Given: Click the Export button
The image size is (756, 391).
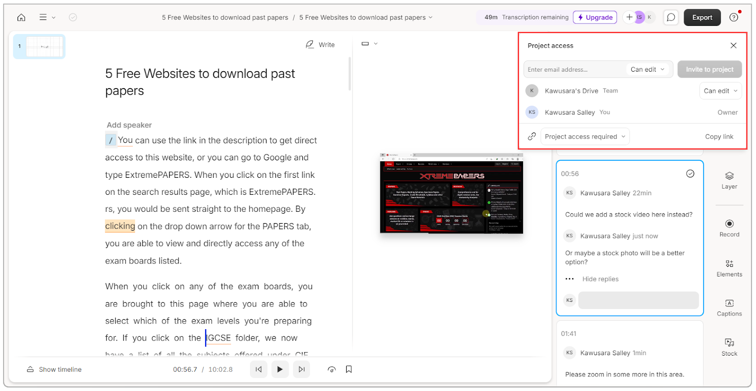Looking at the screenshot, I should 702,17.
